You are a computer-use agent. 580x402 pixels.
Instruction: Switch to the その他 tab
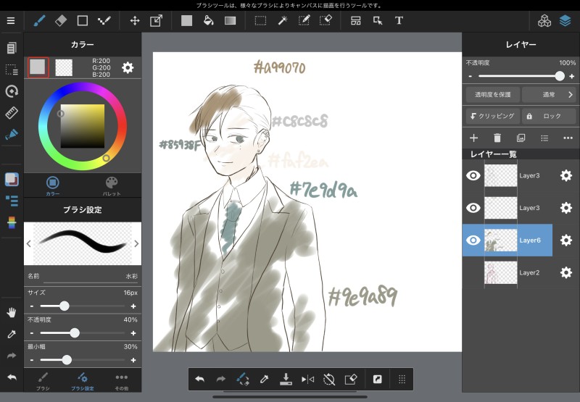121,381
